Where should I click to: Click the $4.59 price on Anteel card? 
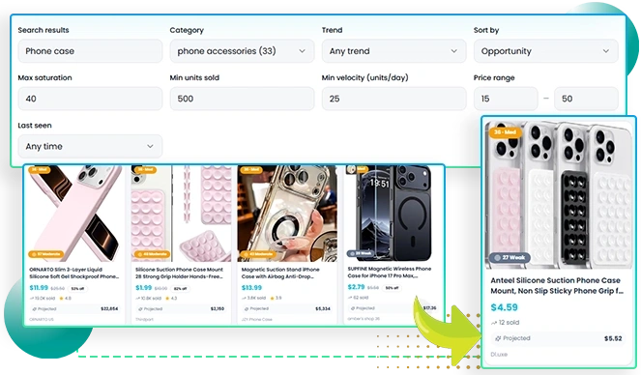(504, 307)
